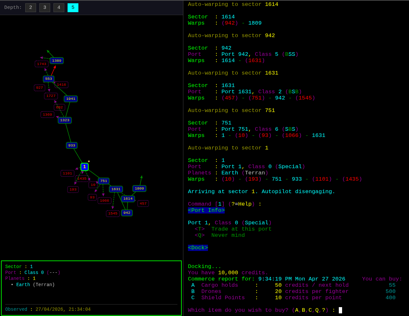Click 'Earth (Terran)' in info panel
409x316 pixels.
point(35,285)
